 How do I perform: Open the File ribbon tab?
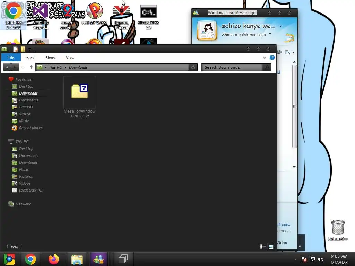coord(11,57)
